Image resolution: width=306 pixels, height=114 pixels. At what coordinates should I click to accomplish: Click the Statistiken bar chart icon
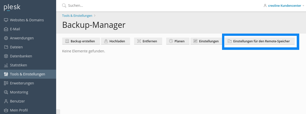click(x=6, y=65)
